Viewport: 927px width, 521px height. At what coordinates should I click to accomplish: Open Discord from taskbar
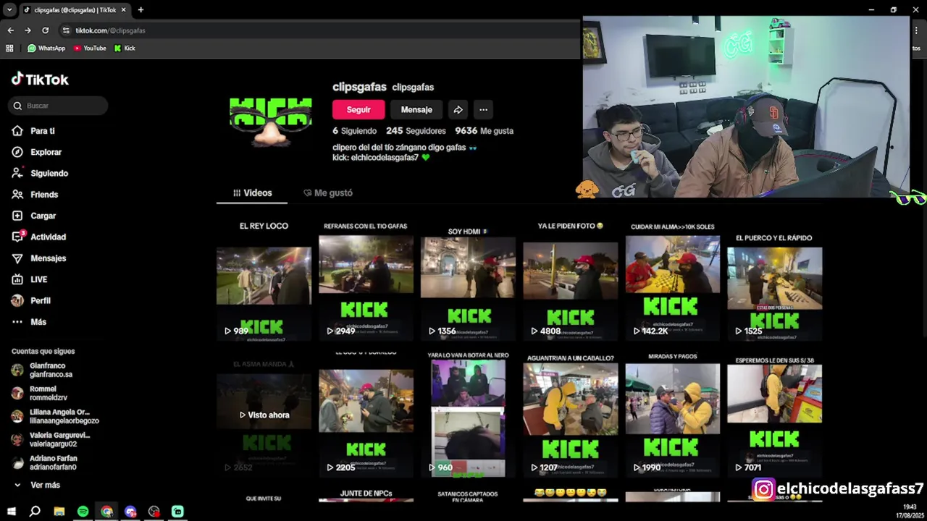pos(130,512)
